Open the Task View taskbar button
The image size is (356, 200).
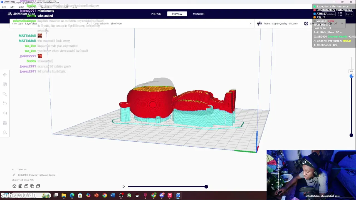(56, 196)
